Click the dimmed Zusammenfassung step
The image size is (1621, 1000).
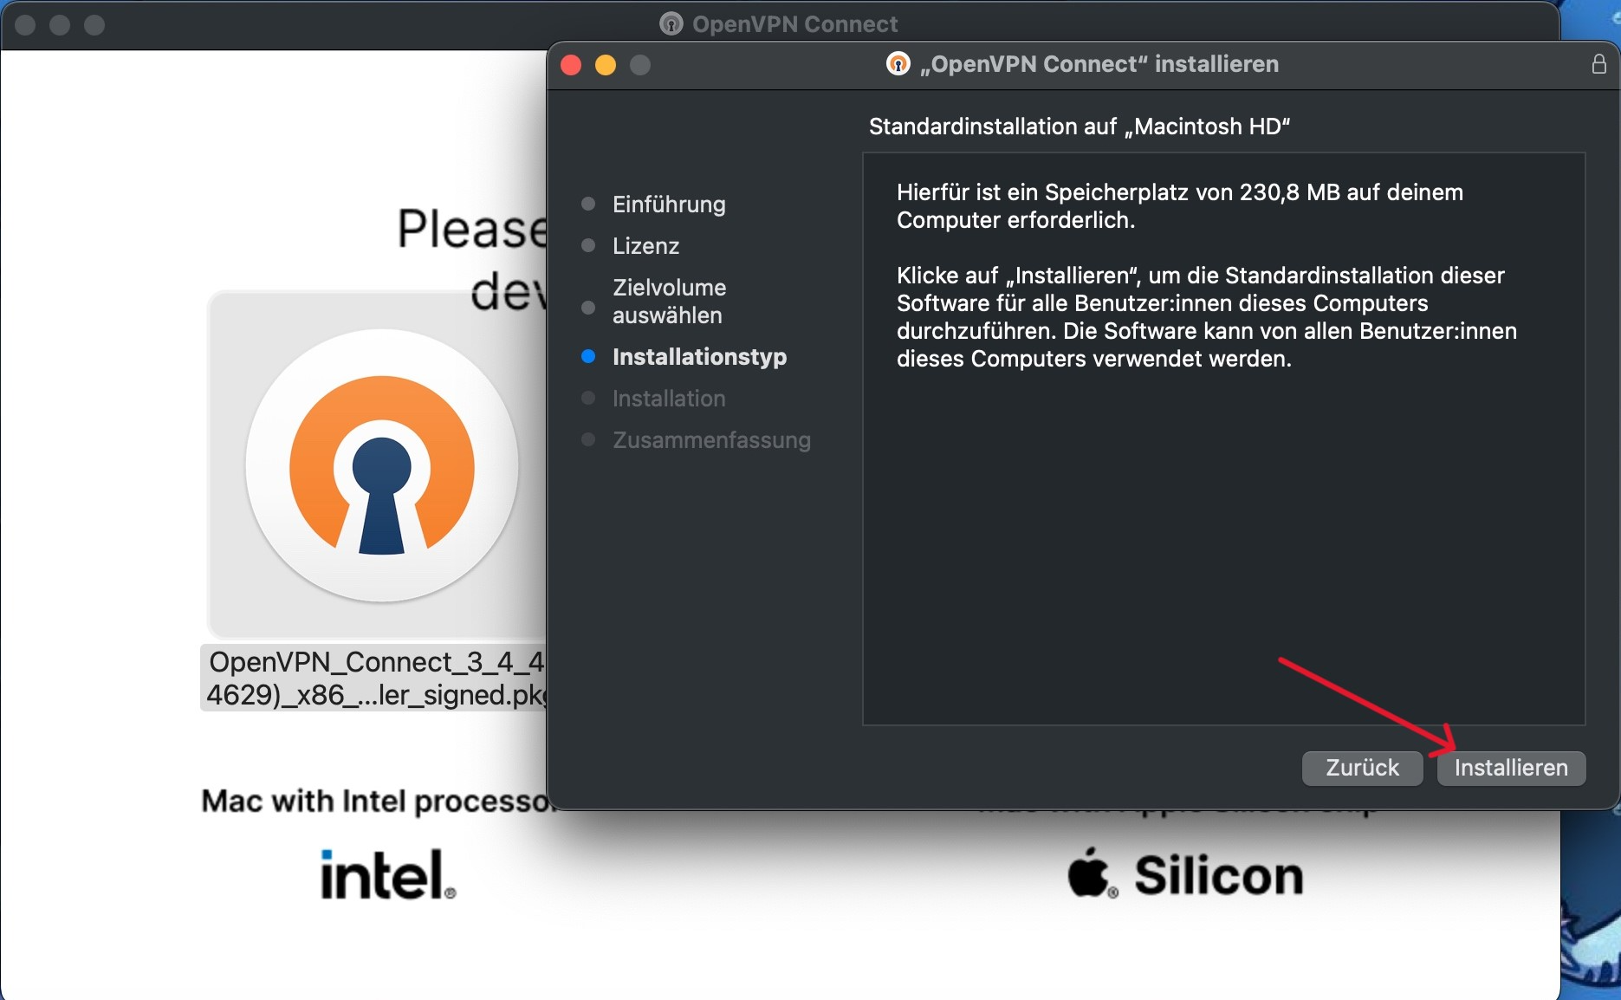[x=711, y=440]
